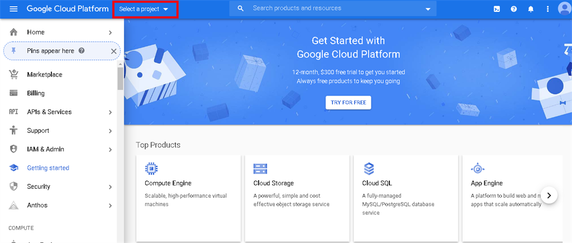The image size is (572, 243).
Task: Click the Getting started graduation cap icon
Action: coord(13,168)
